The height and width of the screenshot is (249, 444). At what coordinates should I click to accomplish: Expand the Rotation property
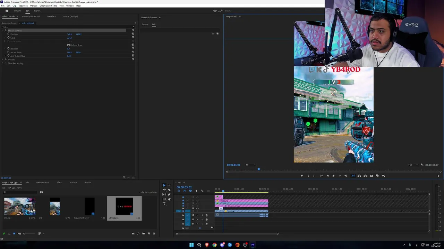tap(5, 48)
